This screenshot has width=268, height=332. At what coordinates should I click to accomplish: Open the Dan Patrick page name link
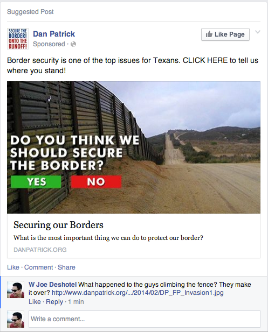(x=54, y=34)
